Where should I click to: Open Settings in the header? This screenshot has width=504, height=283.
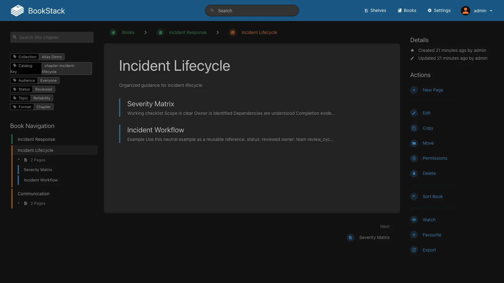439,10
